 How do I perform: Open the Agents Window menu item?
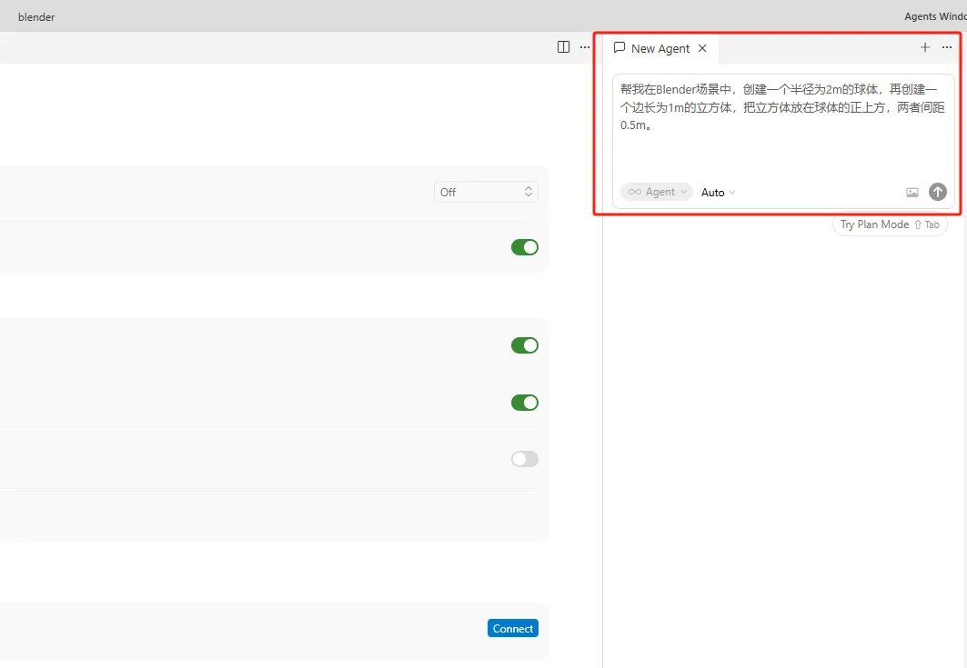pyautogui.click(x=935, y=16)
